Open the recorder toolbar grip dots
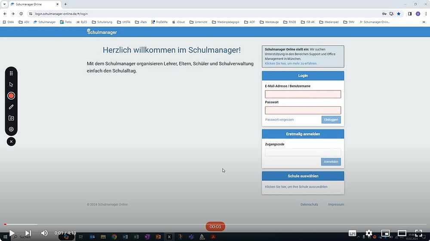Viewport: 430px width, 241px height. click(x=11, y=73)
